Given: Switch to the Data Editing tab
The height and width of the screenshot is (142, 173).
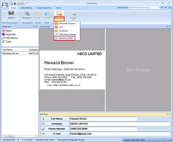Looking at the screenshot, I should 26,8.
